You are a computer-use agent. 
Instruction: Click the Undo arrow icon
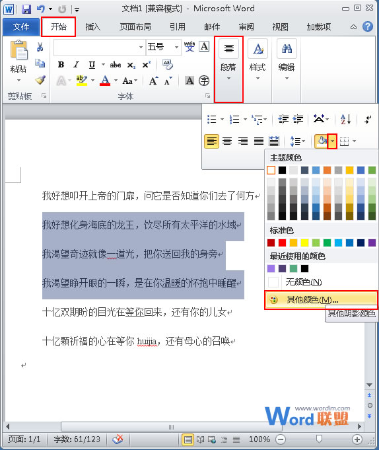click(40, 9)
